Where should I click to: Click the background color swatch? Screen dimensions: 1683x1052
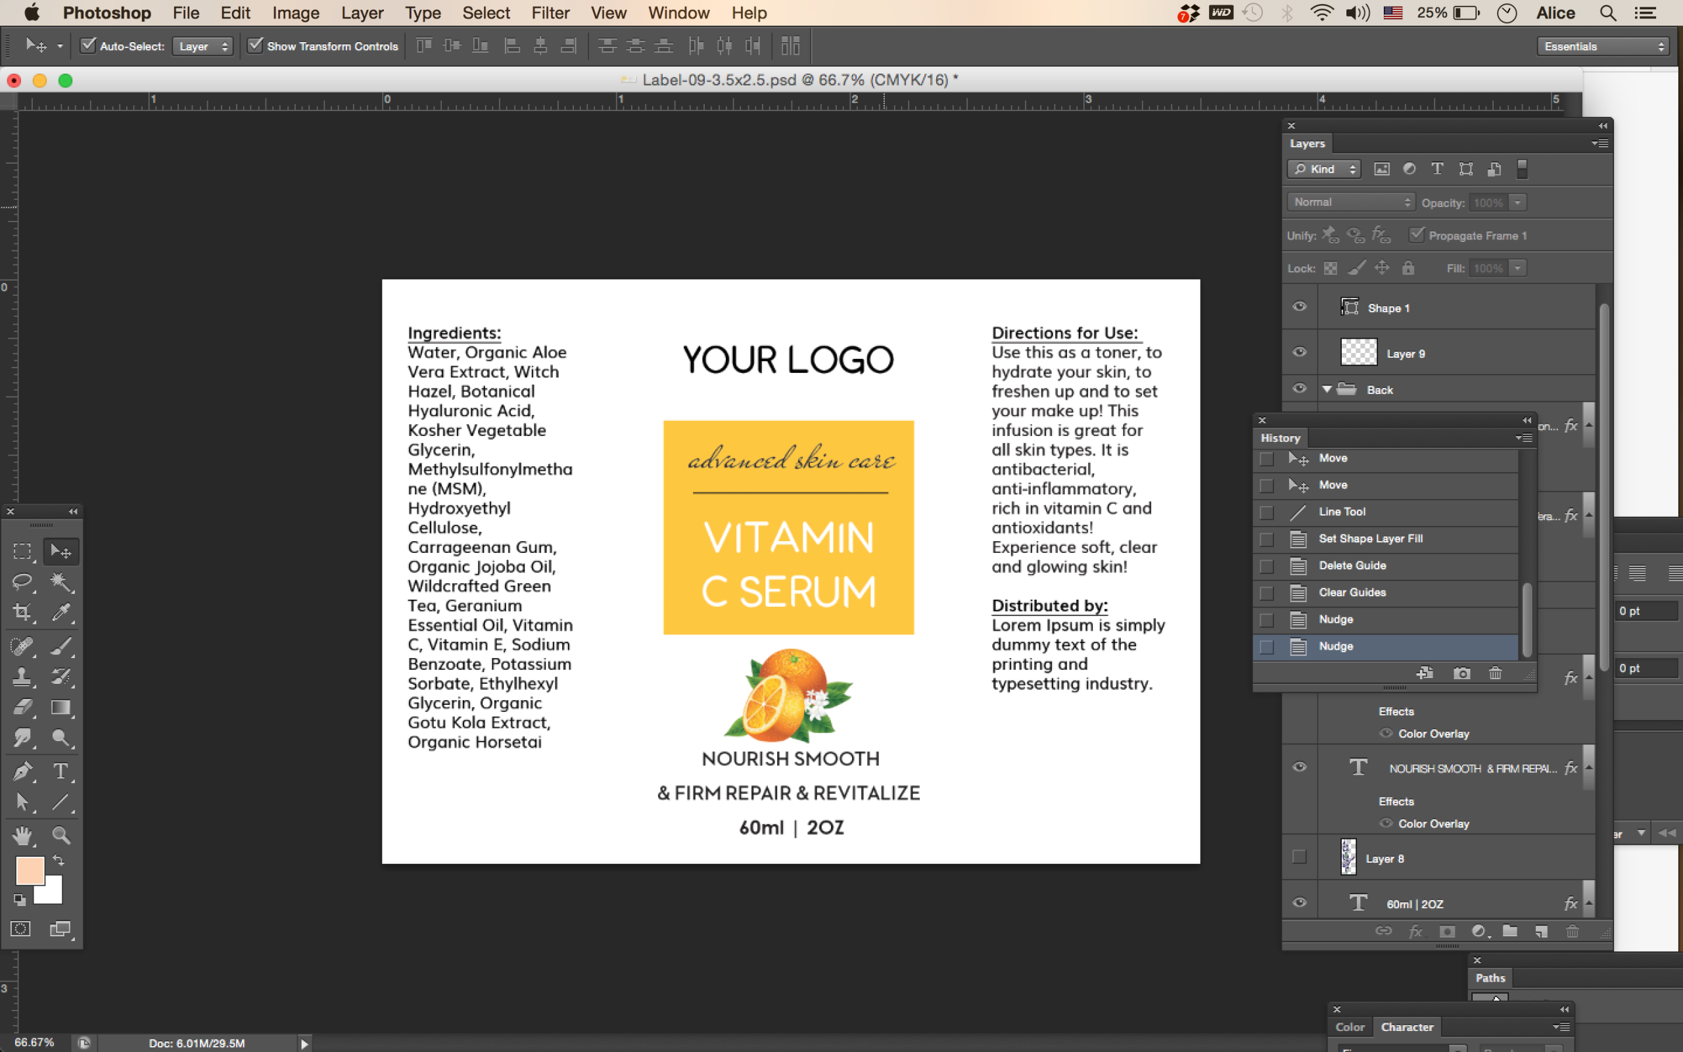pos(53,894)
